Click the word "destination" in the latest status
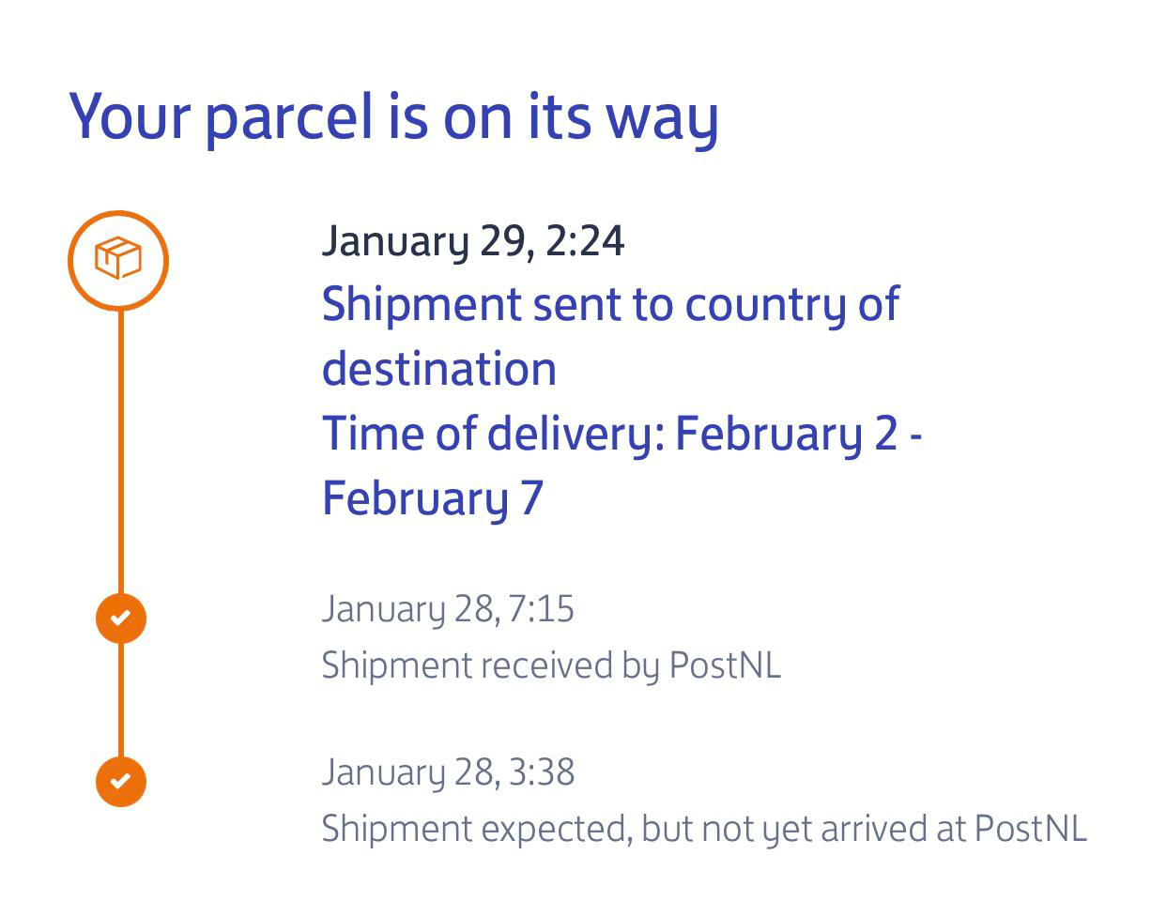Image resolution: width=1166 pixels, height=901 pixels. point(438,369)
